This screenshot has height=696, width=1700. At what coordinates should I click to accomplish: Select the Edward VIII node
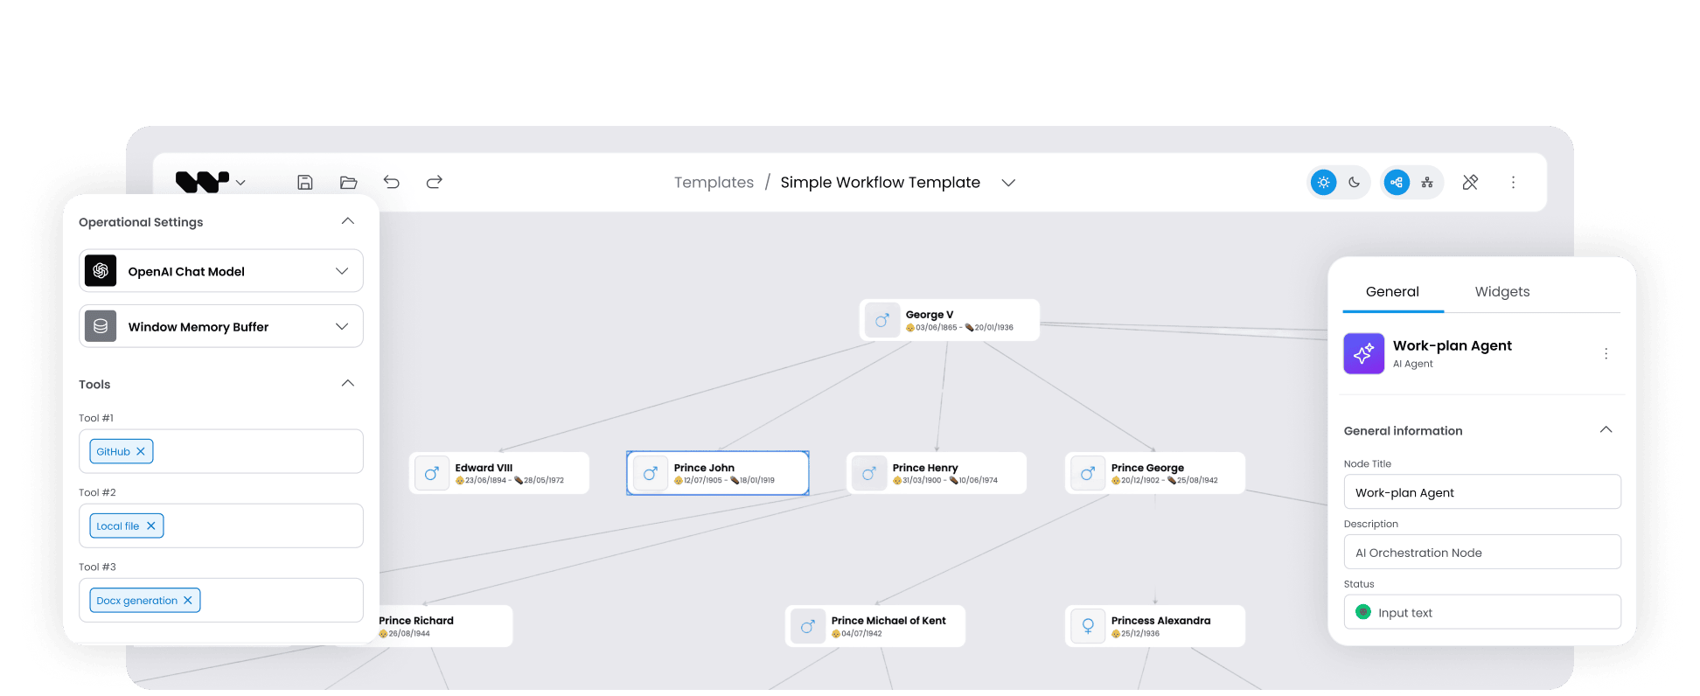point(499,473)
